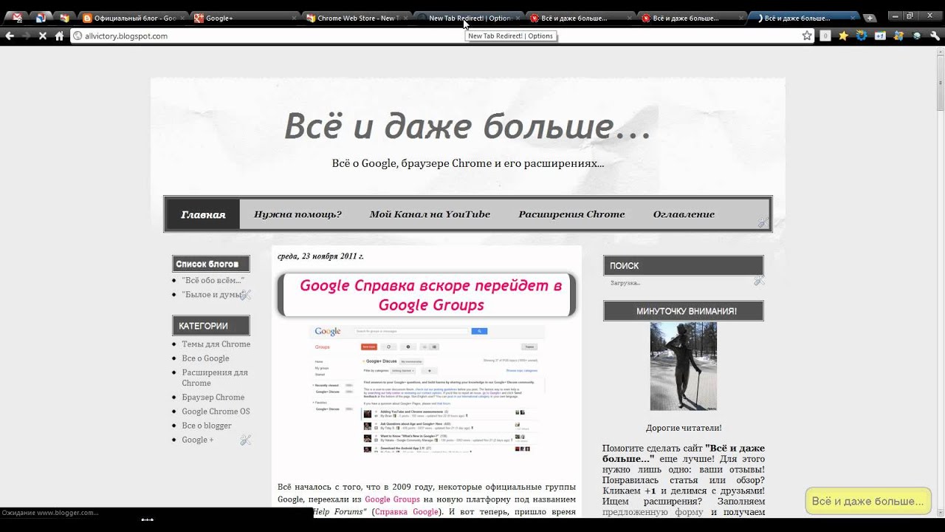Click the statue photo in the sidebar
This screenshot has height=532, width=945.
click(x=683, y=366)
